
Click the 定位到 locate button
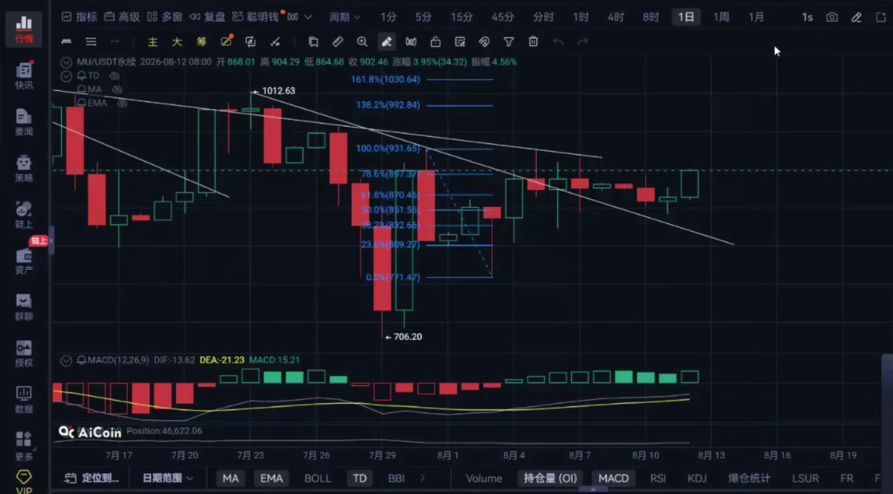click(x=92, y=478)
